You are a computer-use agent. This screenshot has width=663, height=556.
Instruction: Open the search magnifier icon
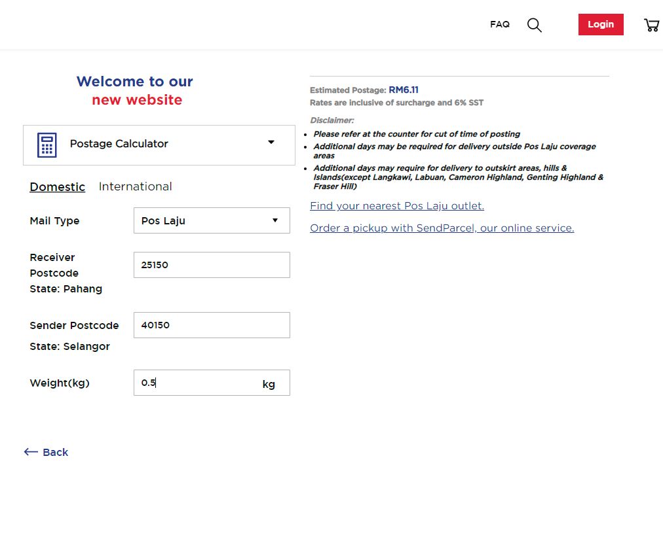pos(535,25)
